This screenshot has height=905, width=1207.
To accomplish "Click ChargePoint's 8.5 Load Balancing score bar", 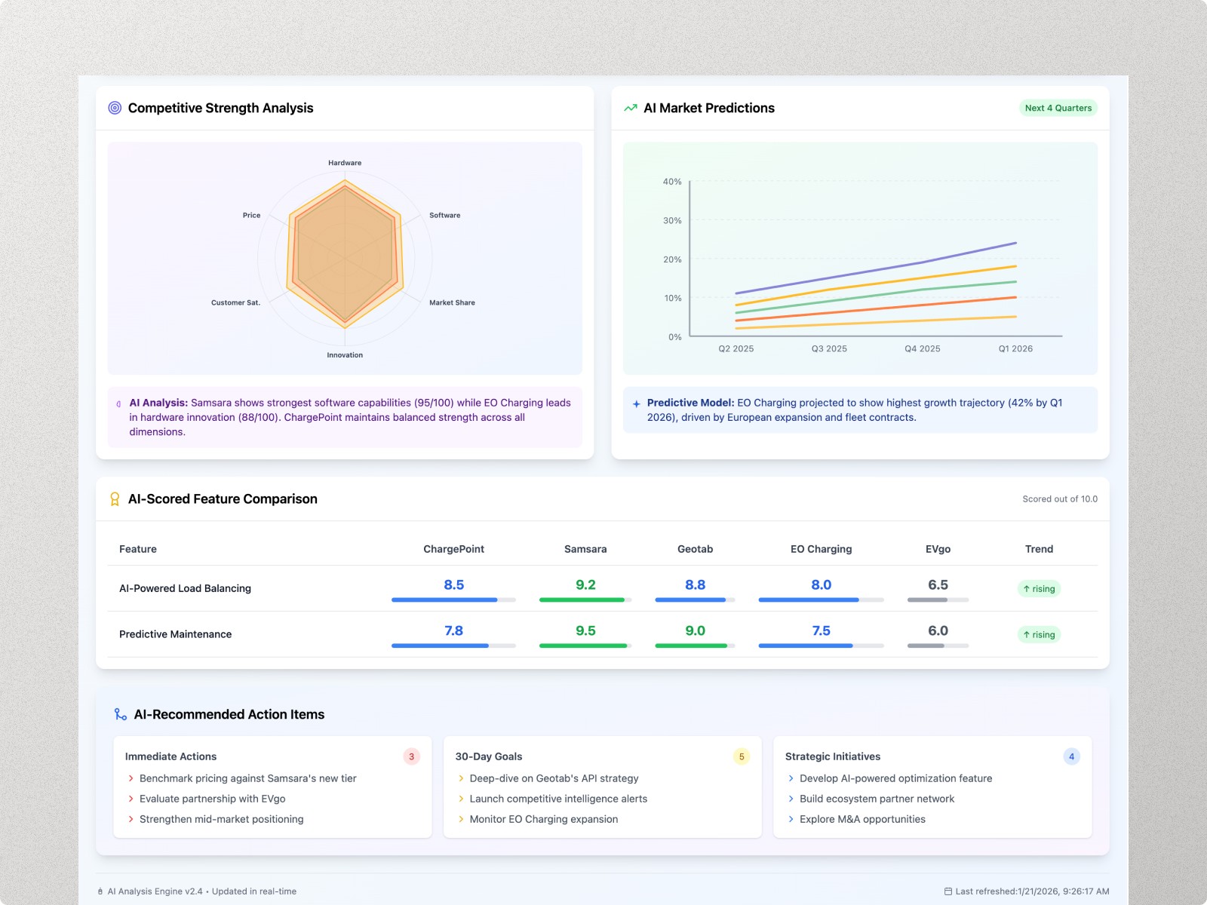I will [453, 600].
